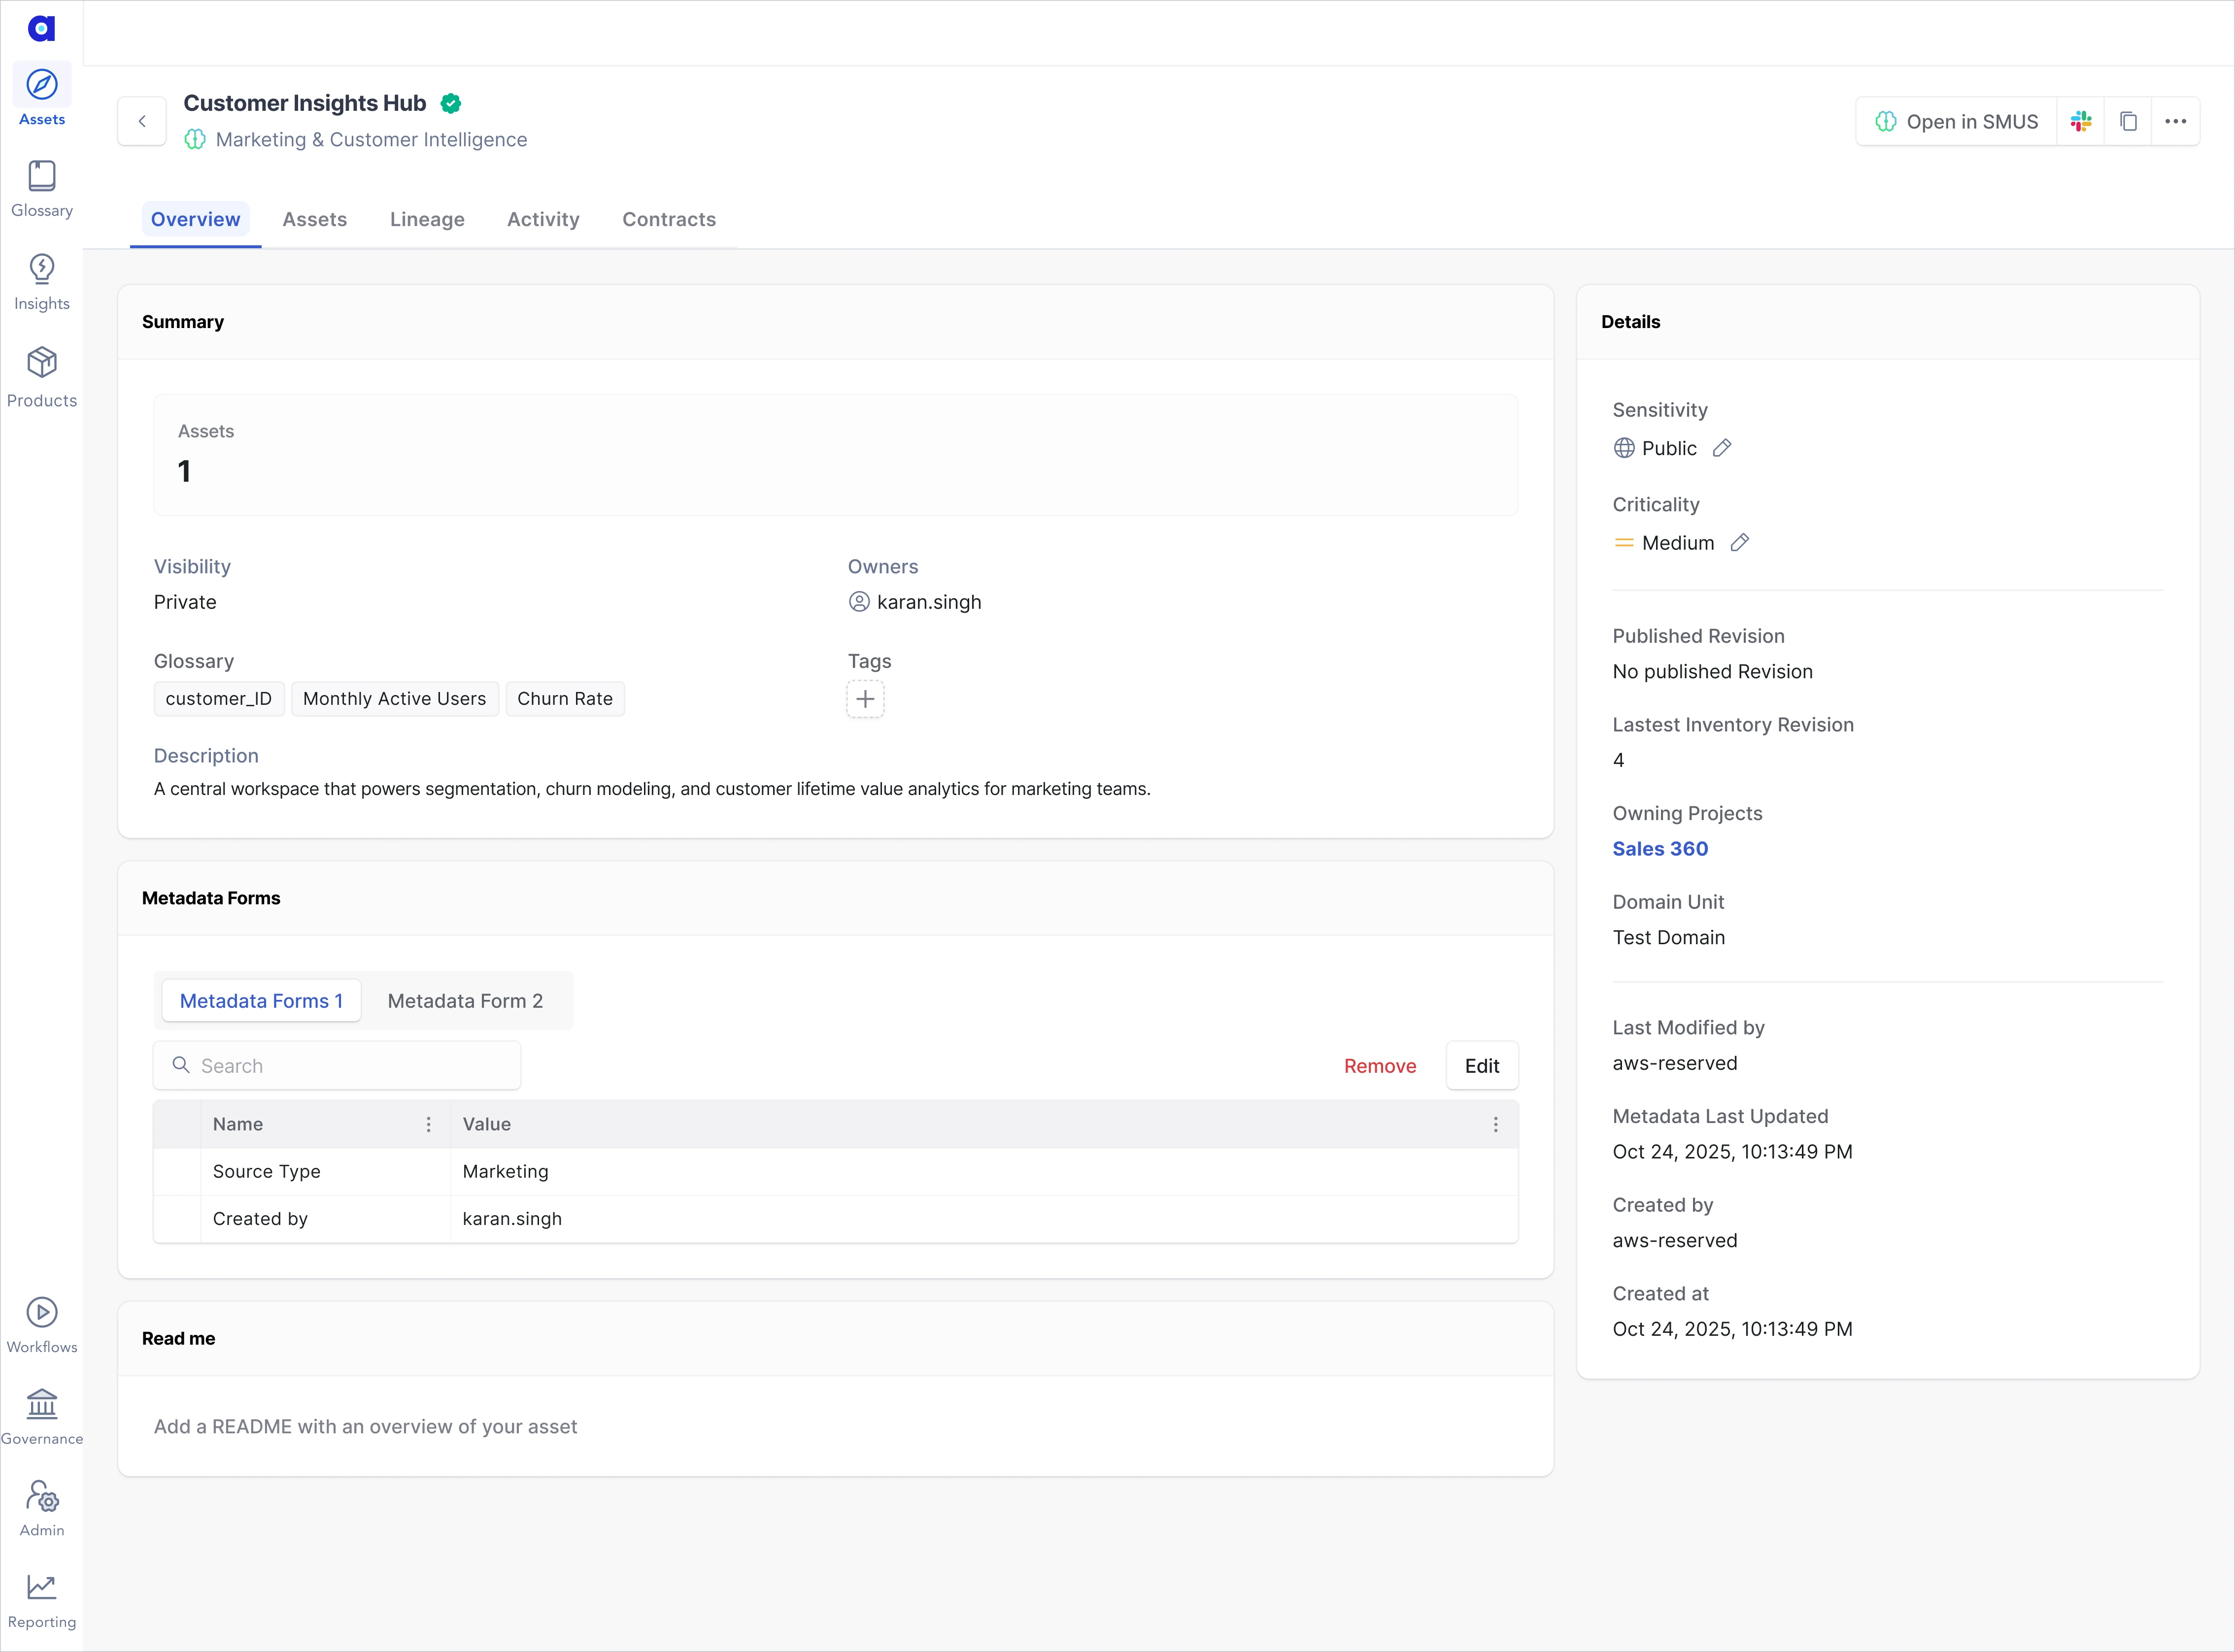Screen dimensions: 2235x1652
Task: Open the Glossary section in the sidebar
Action: [x=41, y=188]
